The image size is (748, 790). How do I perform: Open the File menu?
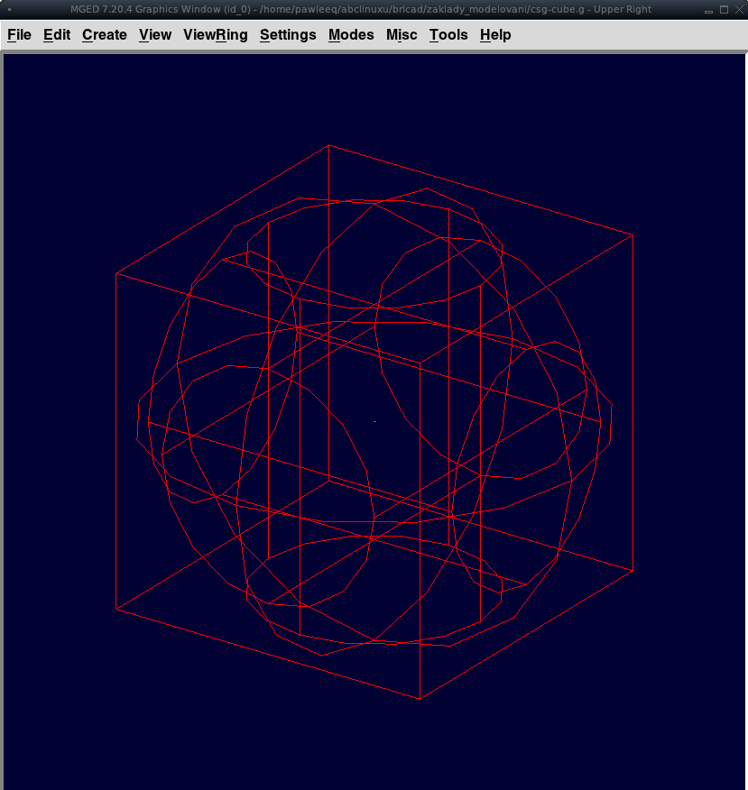click(x=19, y=35)
